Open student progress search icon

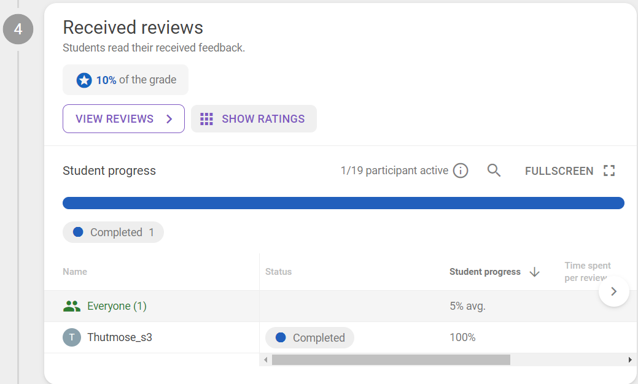pos(494,171)
